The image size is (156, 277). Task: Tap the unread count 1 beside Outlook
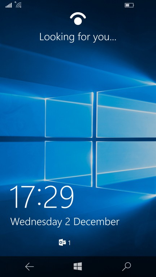[x=69, y=243]
